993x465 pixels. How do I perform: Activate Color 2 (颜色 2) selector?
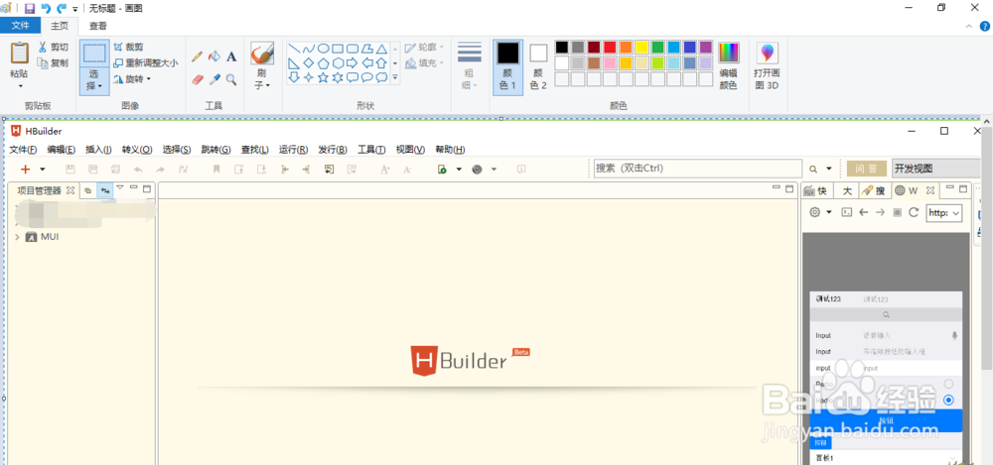(x=538, y=67)
